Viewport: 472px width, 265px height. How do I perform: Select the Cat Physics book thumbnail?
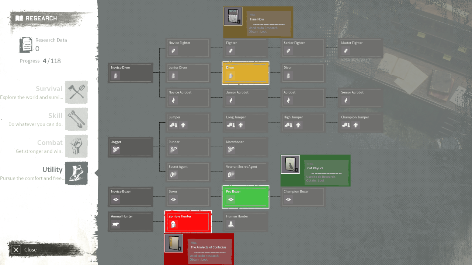point(290,164)
